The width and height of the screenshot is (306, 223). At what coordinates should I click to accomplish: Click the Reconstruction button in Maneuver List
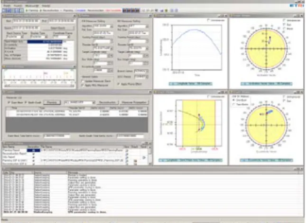tap(107, 102)
